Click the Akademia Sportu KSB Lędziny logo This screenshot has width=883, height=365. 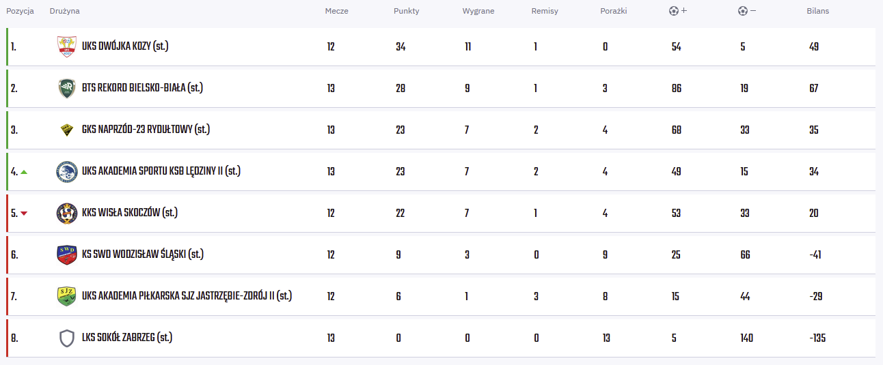pos(66,171)
